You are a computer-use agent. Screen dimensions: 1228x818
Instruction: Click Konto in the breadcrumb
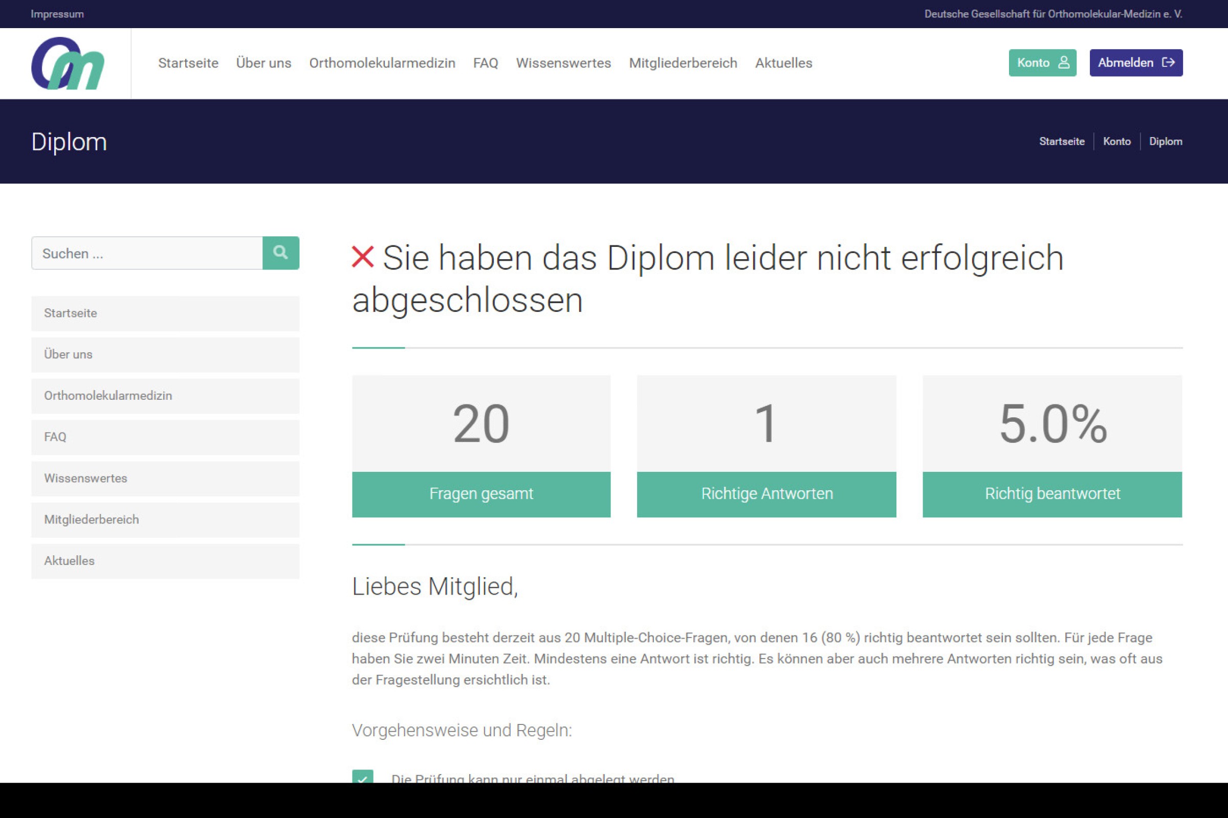1116,142
